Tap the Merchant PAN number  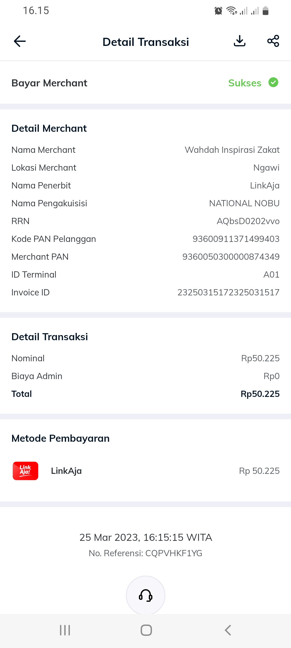tap(231, 257)
